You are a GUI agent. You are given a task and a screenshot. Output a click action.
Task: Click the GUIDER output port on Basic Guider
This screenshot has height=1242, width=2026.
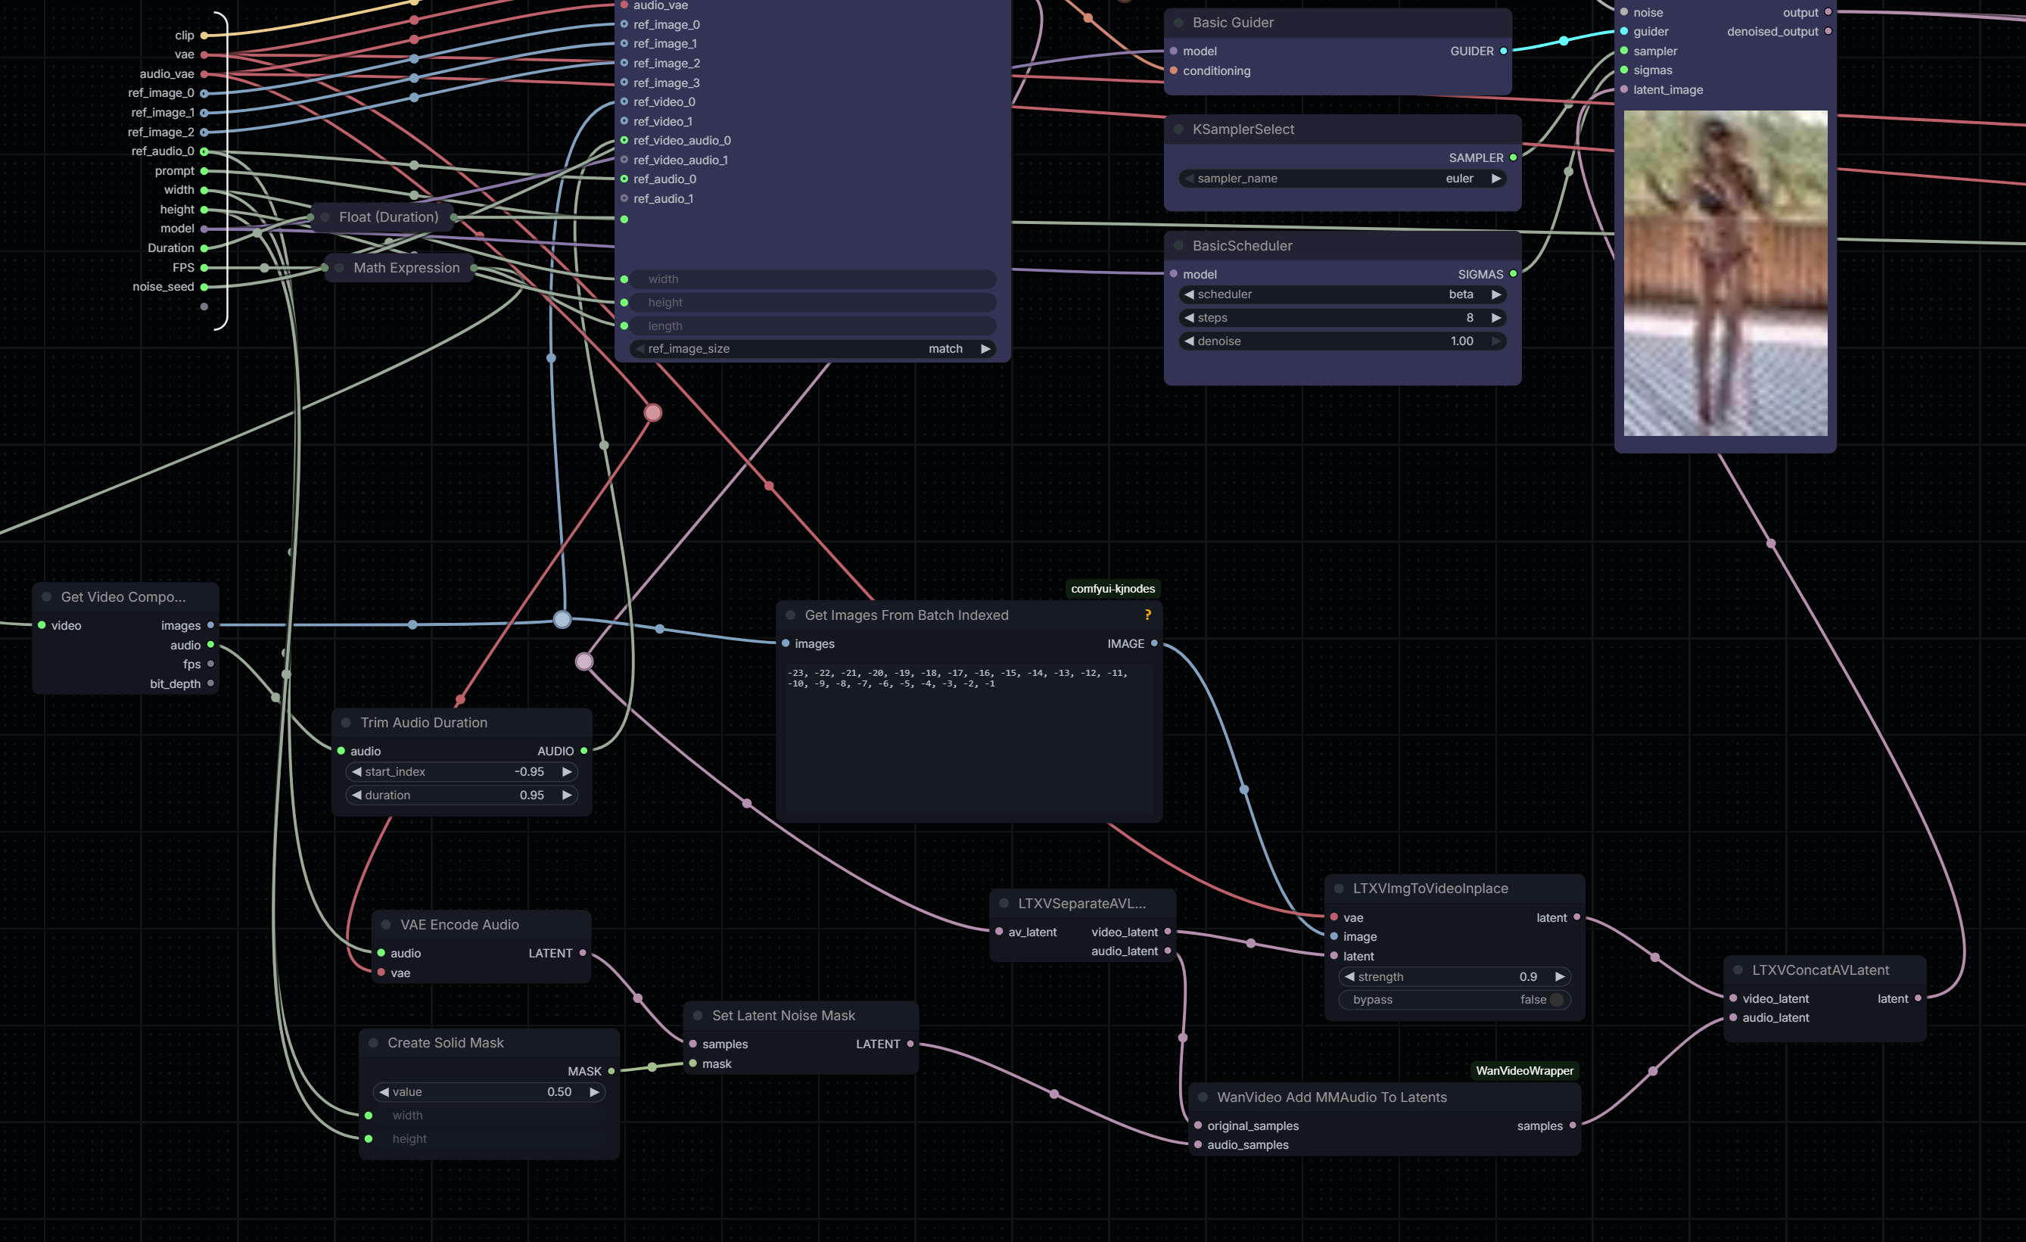pos(1503,51)
